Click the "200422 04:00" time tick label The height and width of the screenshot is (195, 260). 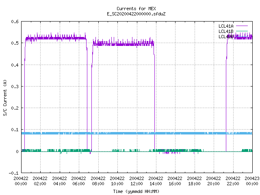59,181
